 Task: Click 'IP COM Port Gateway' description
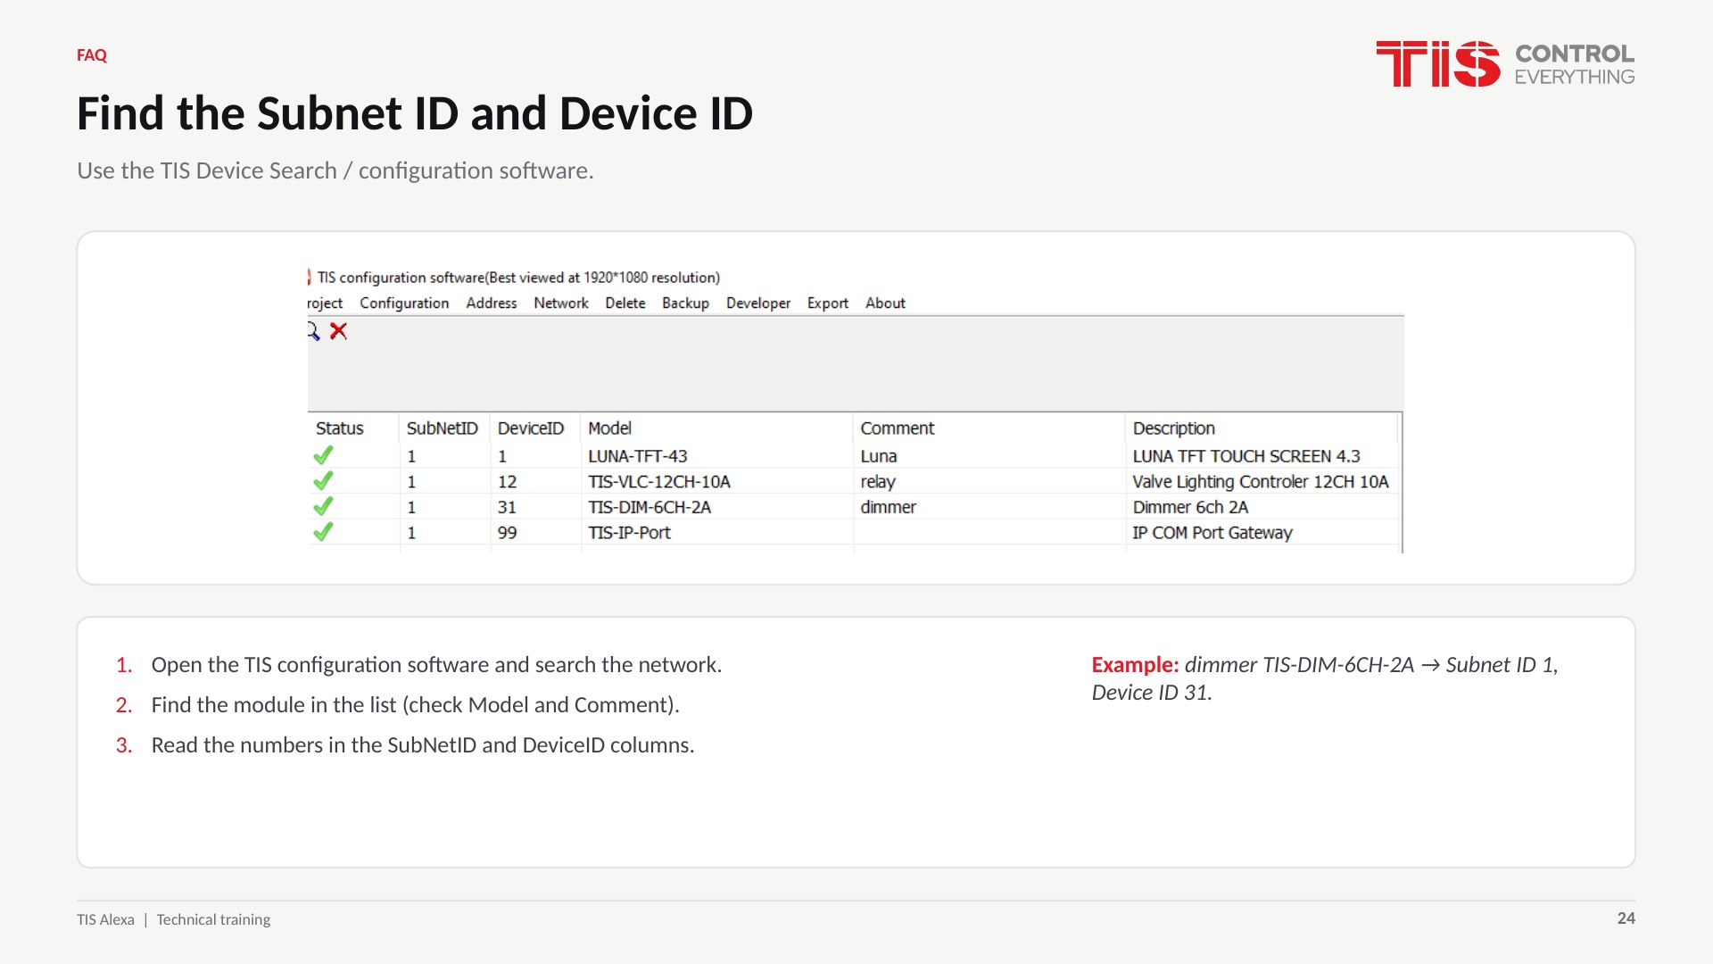(x=1212, y=533)
